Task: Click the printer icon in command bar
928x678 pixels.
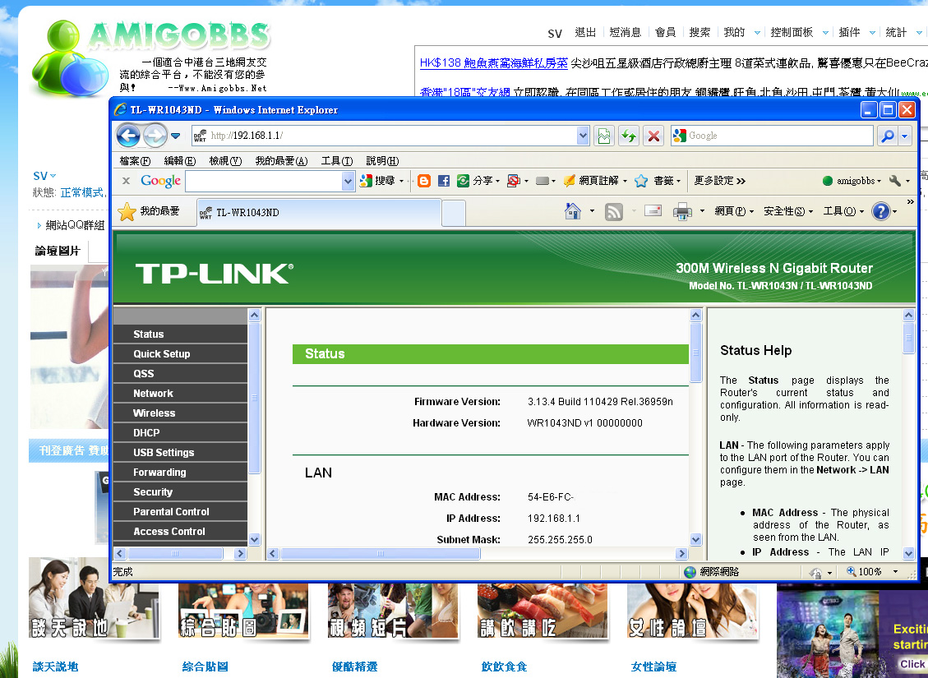Action: point(682,212)
